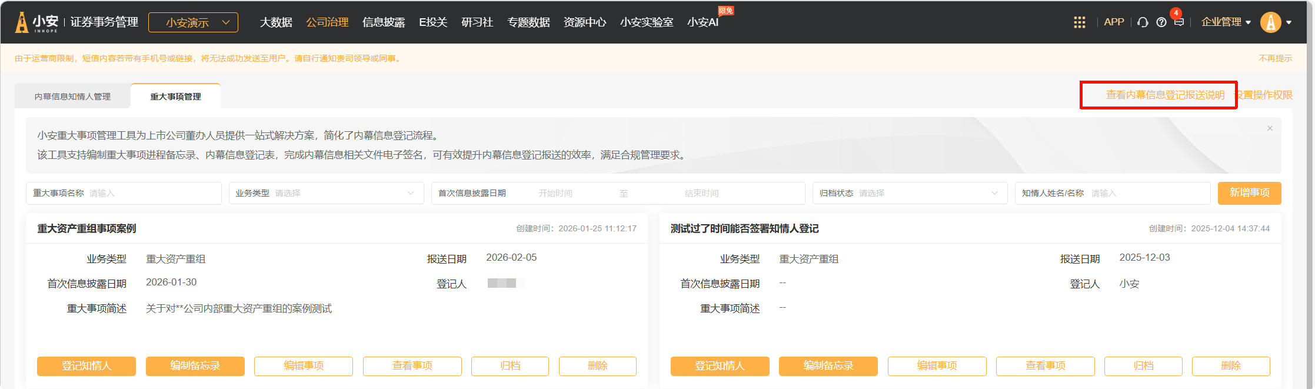Click the user avatar icon
This screenshot has width=1315, height=389.
click(1270, 22)
